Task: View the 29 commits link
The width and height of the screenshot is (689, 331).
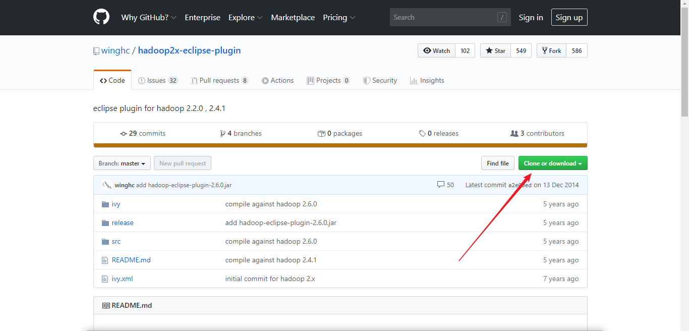Action: [x=143, y=134]
